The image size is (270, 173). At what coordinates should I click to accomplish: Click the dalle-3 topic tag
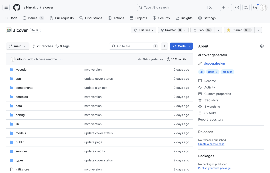tap(213, 72)
